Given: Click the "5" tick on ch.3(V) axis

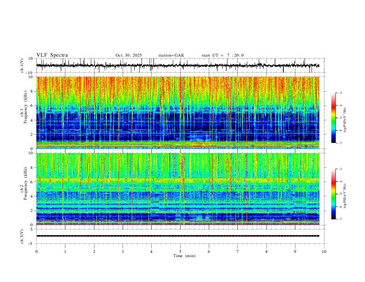Looking at the screenshot, I should click(32, 229).
